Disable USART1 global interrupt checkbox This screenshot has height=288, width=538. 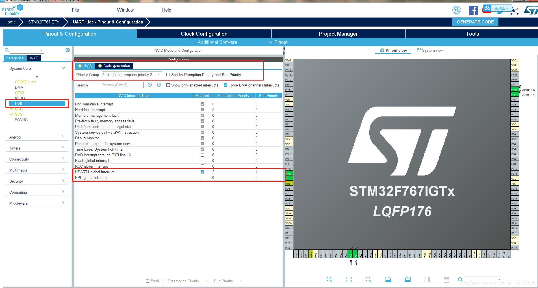(202, 172)
